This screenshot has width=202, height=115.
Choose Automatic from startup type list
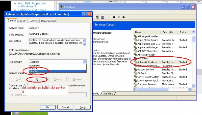[x=34, y=65]
